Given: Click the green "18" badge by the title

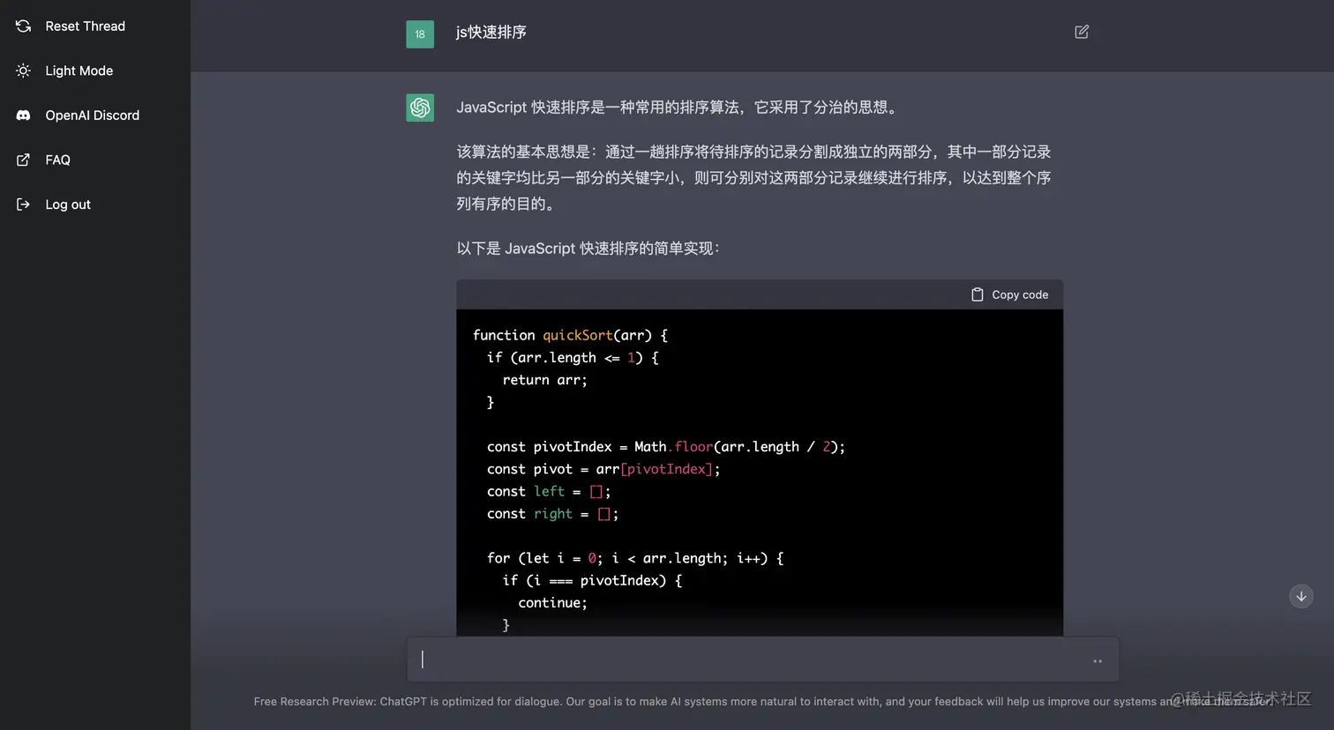Looking at the screenshot, I should click(x=420, y=34).
